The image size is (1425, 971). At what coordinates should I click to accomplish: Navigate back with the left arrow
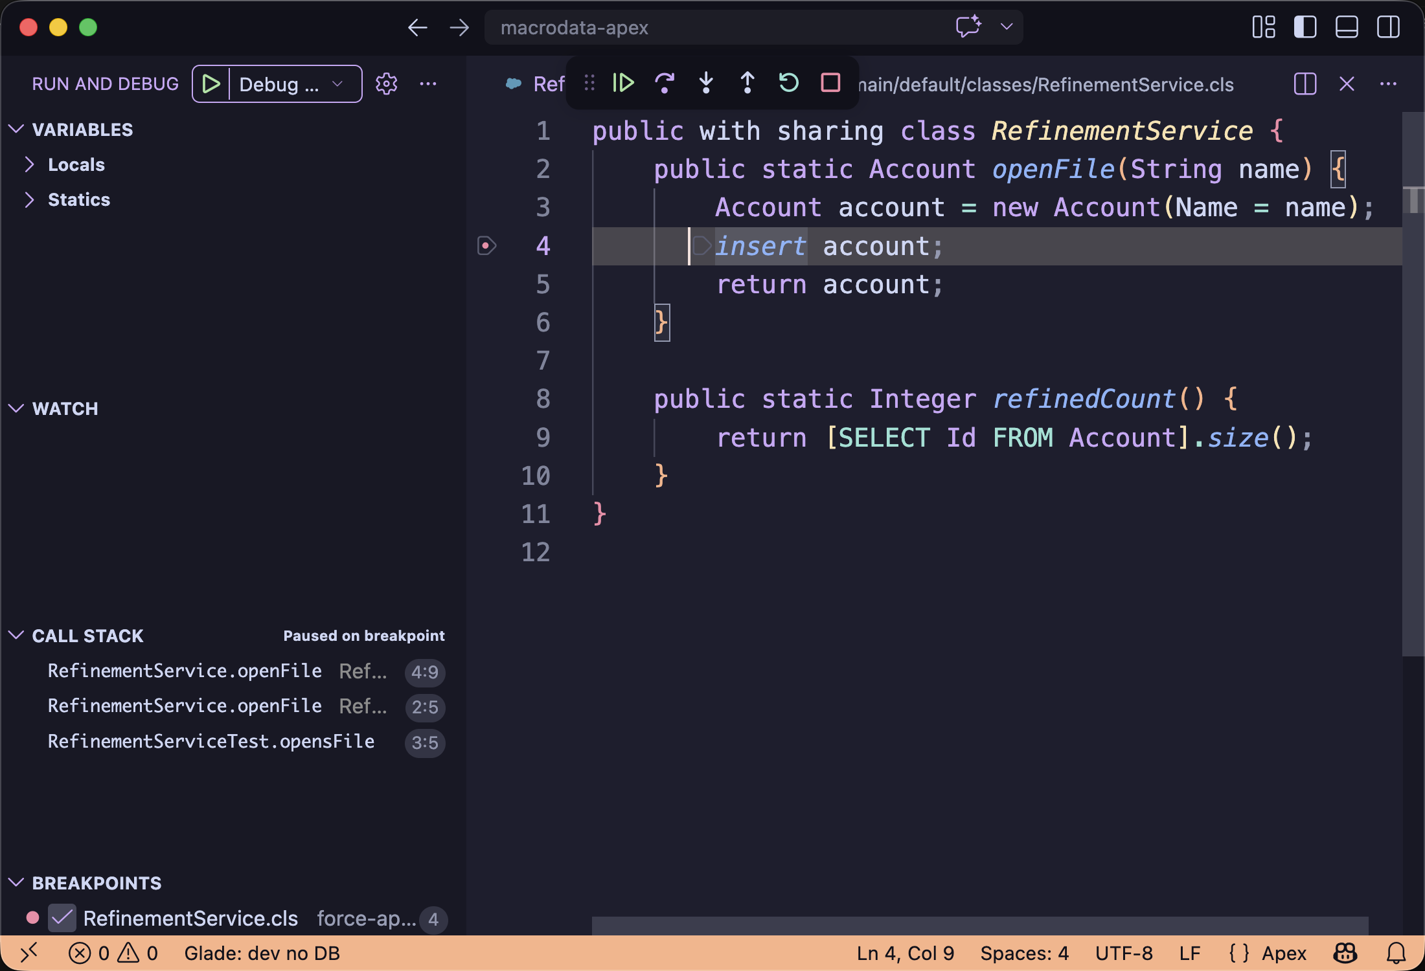pyautogui.click(x=418, y=27)
